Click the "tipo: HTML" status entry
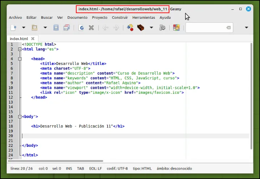This screenshot has width=260, height=179. 142,169
